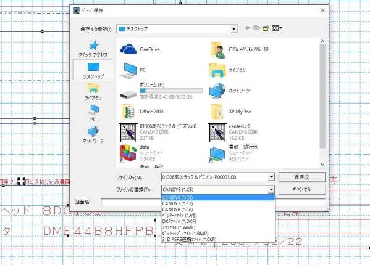370x265 pixels.
Task: Choose 3-D PERS連携ファイル (*.C6P) type
Action: point(218,239)
